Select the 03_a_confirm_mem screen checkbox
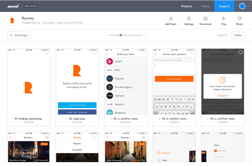 point(144,52)
